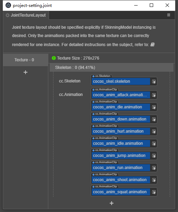Click the cc.Skeleton property label
178x212 pixels.
point(70,81)
